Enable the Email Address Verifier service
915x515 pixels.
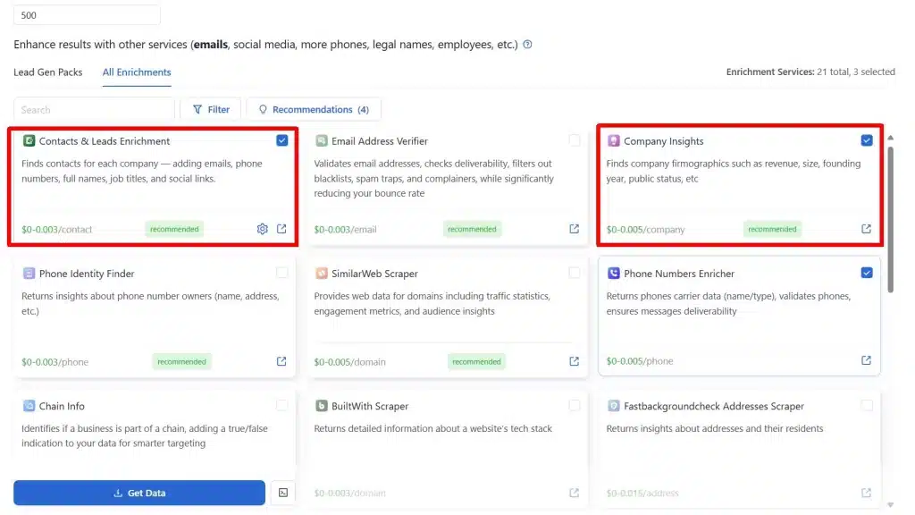pyautogui.click(x=575, y=139)
